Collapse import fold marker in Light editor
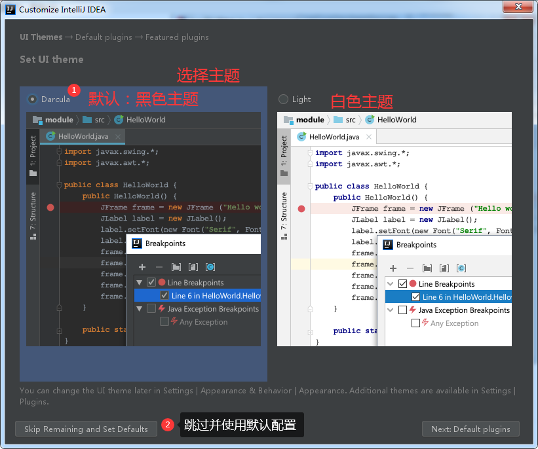The height and width of the screenshot is (449, 538). (310, 153)
